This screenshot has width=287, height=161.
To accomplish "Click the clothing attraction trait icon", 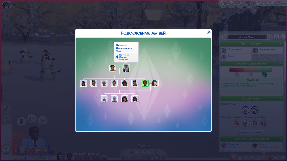I will pos(263,123).
